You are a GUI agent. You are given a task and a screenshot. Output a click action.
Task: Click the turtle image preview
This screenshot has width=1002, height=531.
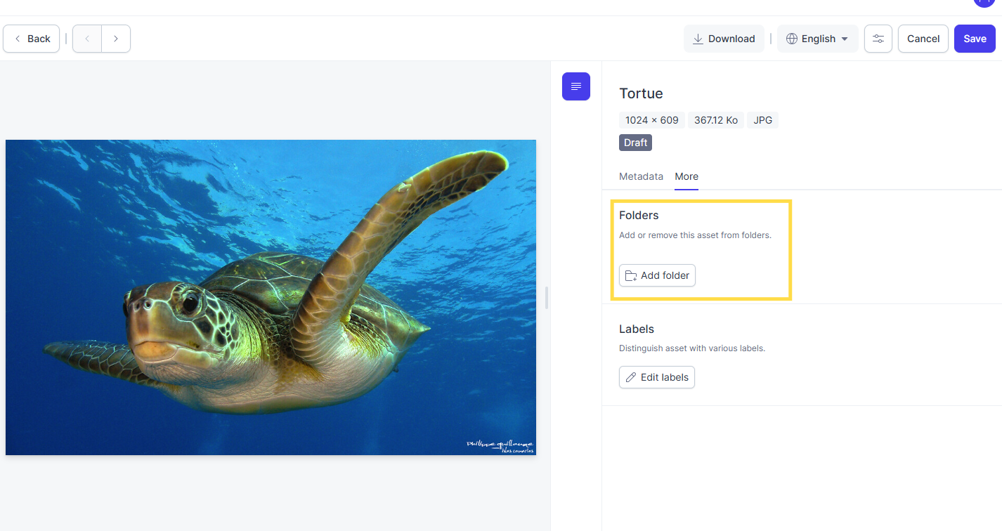point(271,297)
